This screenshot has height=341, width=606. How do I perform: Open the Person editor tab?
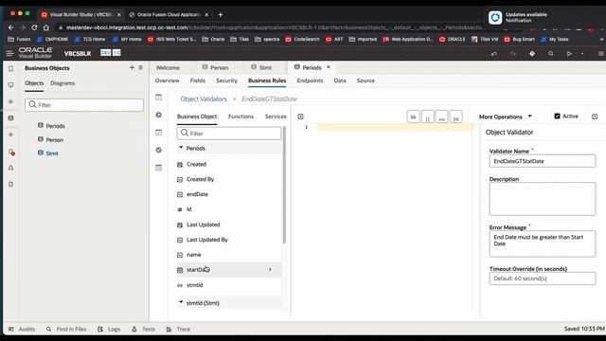tap(215, 67)
